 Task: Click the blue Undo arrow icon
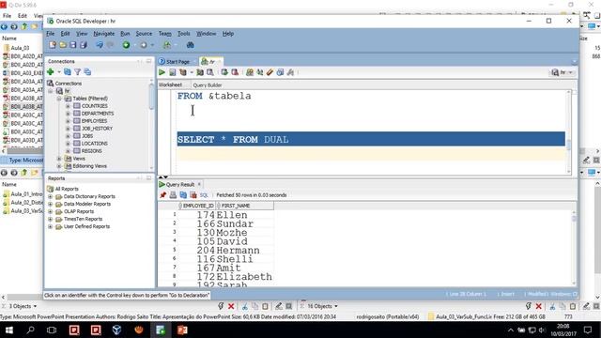100,45
